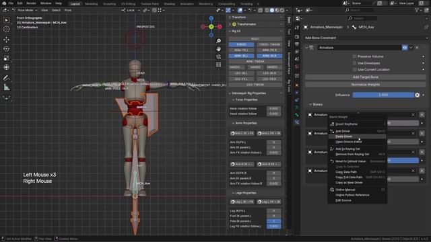Viewport: 431px width, 242px height.
Task: Click the ARM-TWEAK button
Action: [255, 61]
